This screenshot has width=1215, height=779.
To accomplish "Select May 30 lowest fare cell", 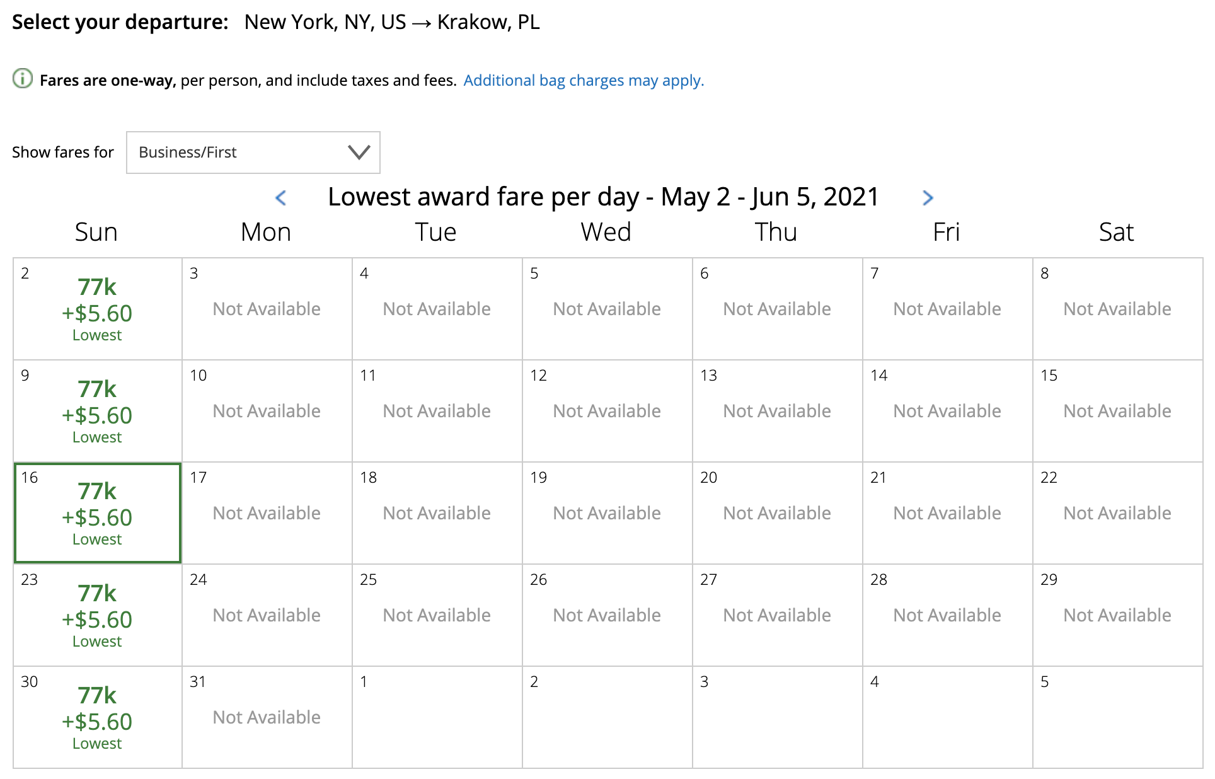I will 98,717.
